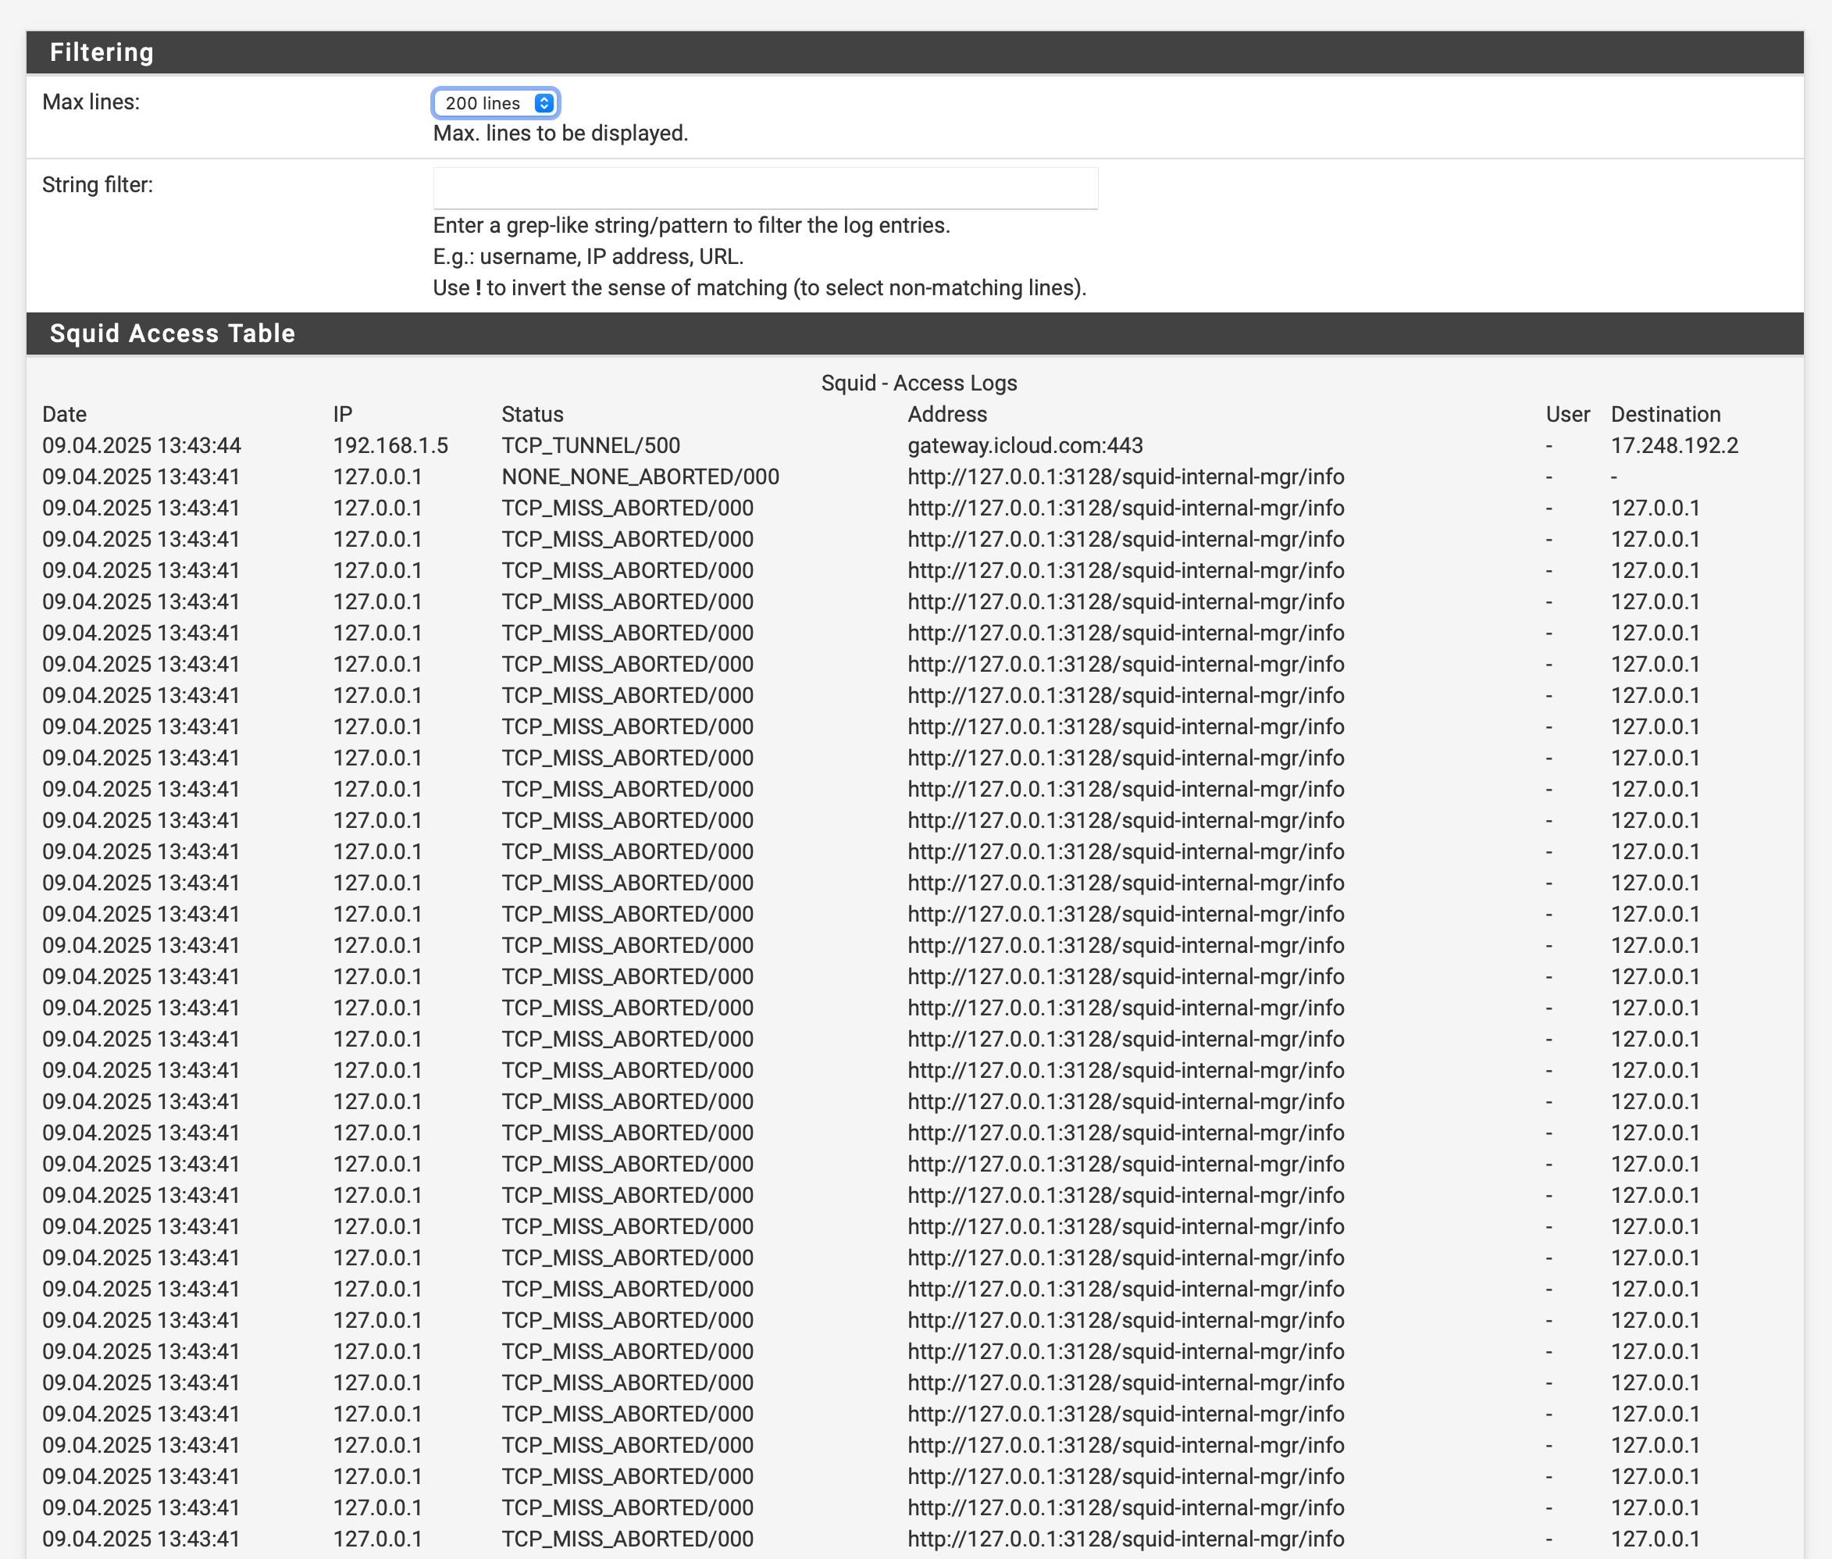Click the Squid - Access Logs table title
Viewport: 1832px width, 1559px height.
tap(919, 383)
